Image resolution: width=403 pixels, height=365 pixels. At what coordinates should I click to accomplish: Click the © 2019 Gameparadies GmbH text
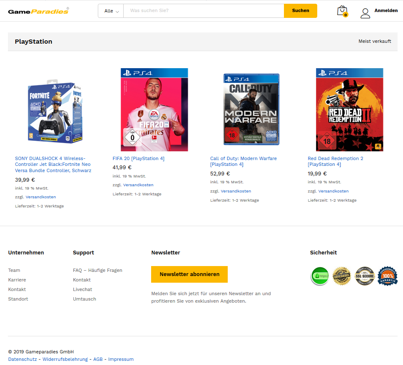click(x=41, y=352)
